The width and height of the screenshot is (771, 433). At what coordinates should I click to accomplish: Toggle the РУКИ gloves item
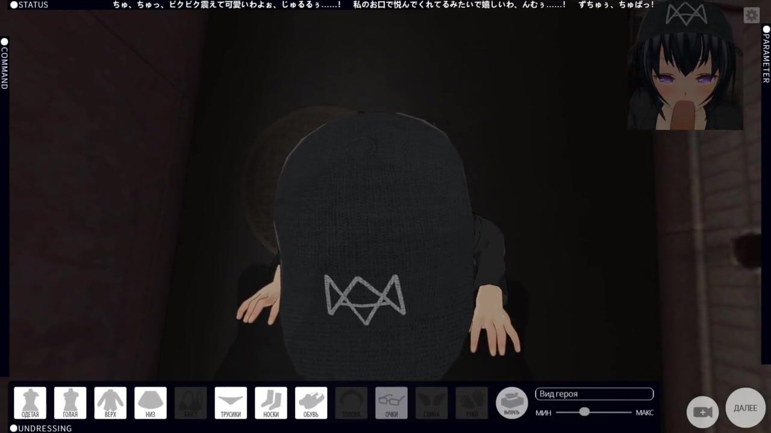pyautogui.click(x=472, y=403)
